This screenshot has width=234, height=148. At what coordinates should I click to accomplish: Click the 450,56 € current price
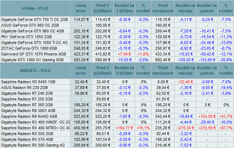click(x=81, y=128)
